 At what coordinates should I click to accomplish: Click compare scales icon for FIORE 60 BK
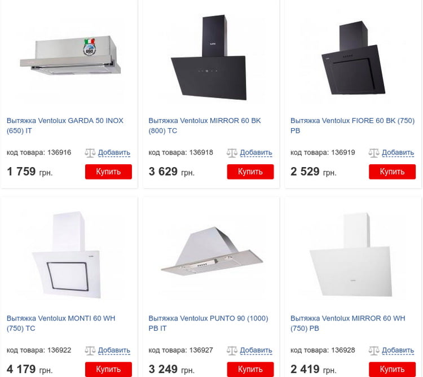click(x=374, y=153)
